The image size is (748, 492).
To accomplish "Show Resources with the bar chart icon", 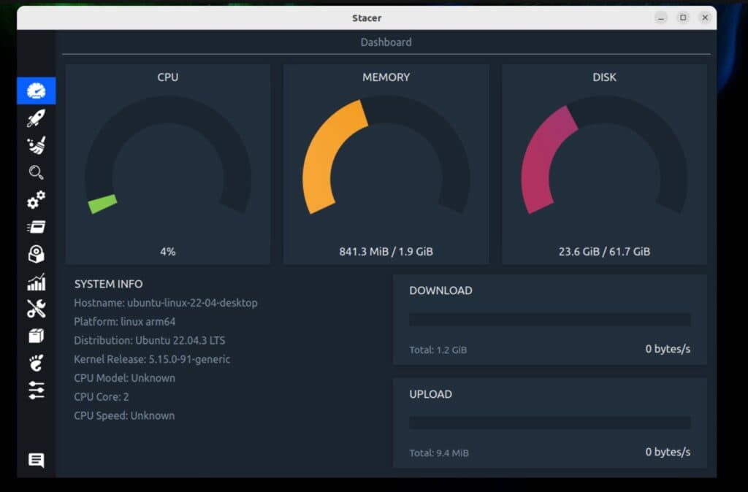I will [x=35, y=281].
